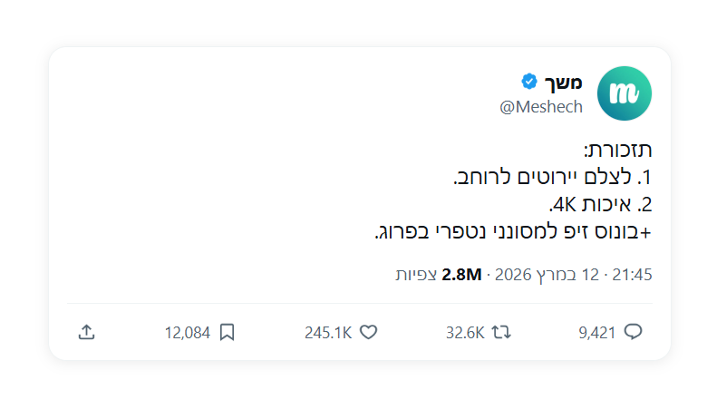Click the share upload icon
Screen dimensions: 717x419
86,332
